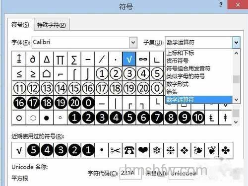Pick black circled number 16
This screenshot has height=186, width=248.
coord(19,103)
